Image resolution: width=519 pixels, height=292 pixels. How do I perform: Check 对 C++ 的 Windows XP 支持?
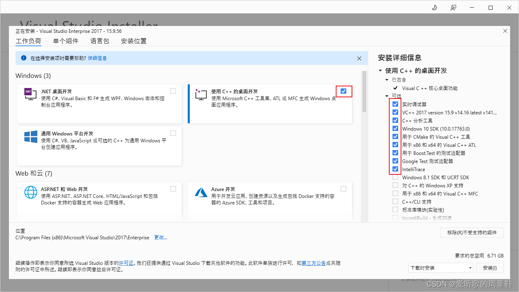pos(395,185)
